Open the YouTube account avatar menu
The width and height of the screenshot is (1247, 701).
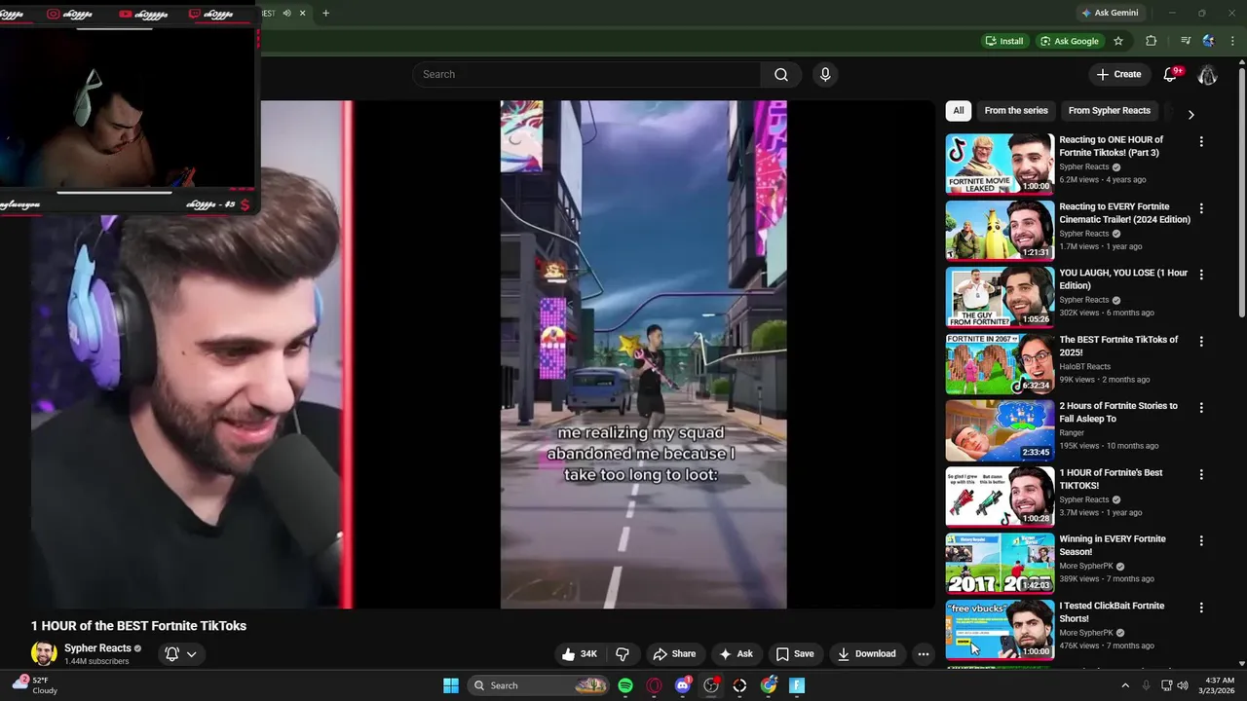pos(1207,75)
